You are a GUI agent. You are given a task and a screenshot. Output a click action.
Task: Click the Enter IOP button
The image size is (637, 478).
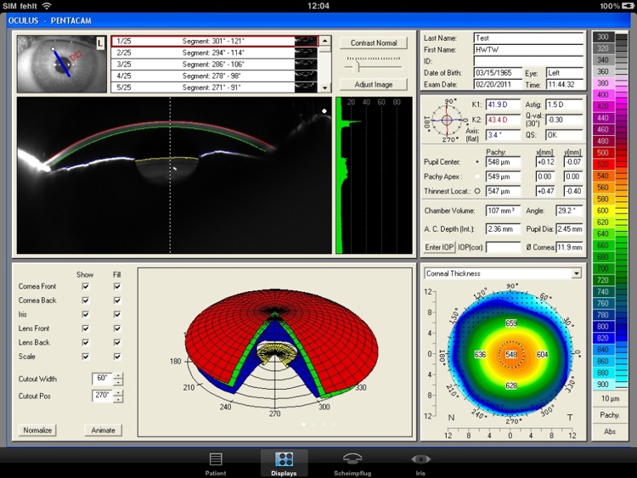[438, 247]
